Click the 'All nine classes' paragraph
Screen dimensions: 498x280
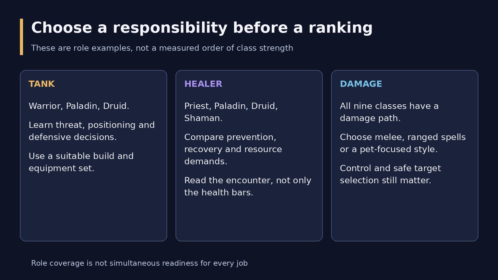coord(389,112)
